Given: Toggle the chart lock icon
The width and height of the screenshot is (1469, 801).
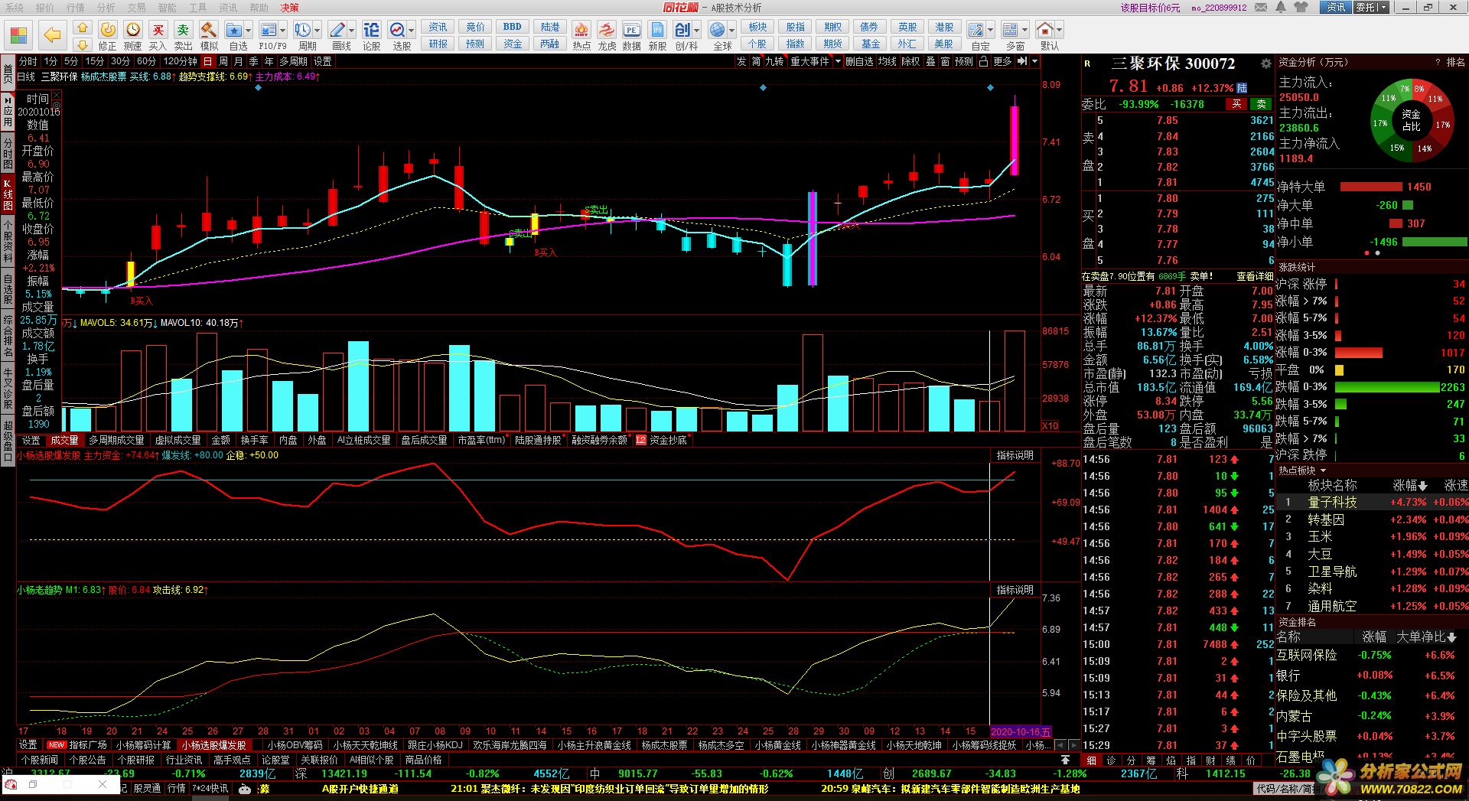Looking at the screenshot, I should [x=984, y=61].
